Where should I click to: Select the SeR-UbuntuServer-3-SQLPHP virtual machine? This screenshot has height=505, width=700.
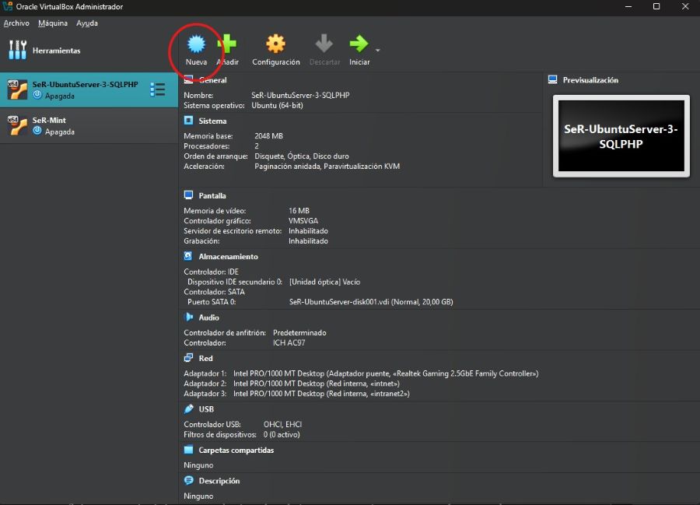pyautogui.click(x=89, y=89)
